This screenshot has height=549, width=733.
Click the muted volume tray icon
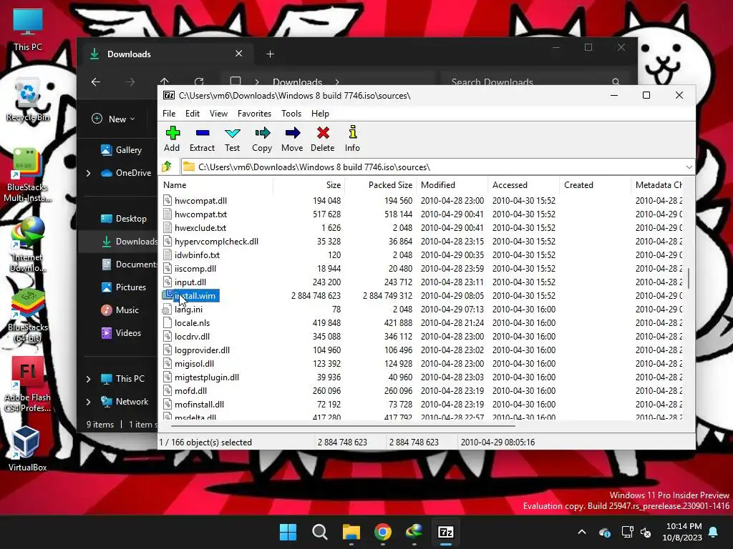[x=646, y=532]
